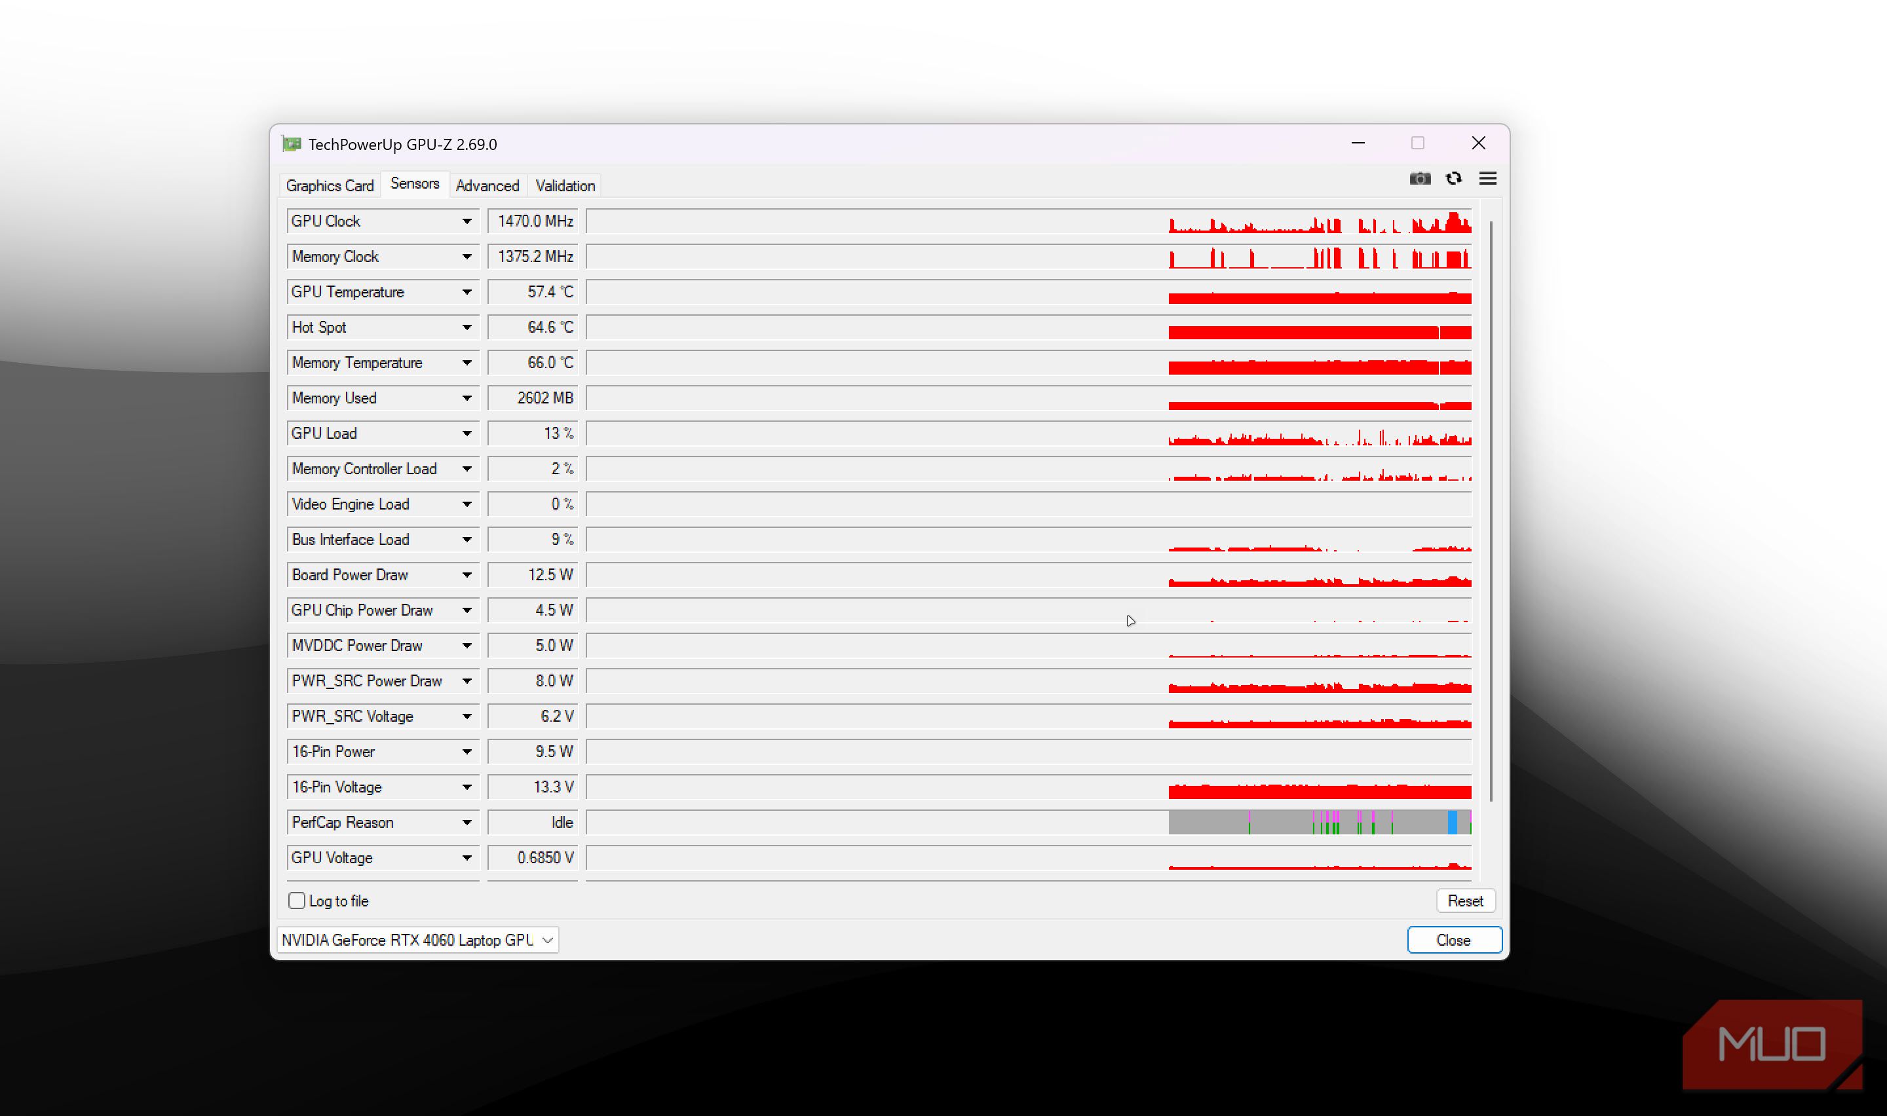Select the Sensors tab
This screenshot has height=1116, width=1887.
(414, 183)
